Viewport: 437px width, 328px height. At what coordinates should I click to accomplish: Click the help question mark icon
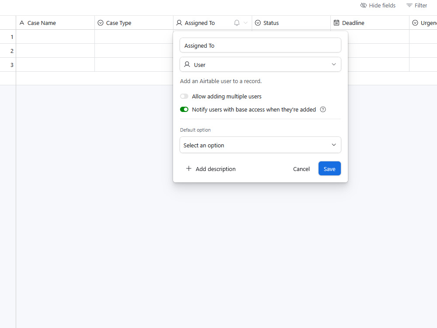(323, 109)
